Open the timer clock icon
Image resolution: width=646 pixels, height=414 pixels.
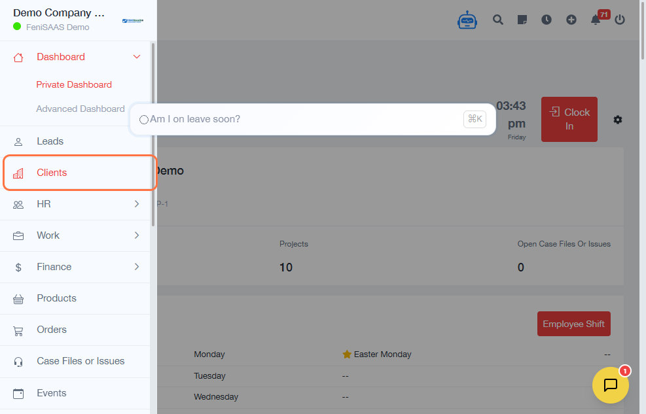(x=547, y=20)
